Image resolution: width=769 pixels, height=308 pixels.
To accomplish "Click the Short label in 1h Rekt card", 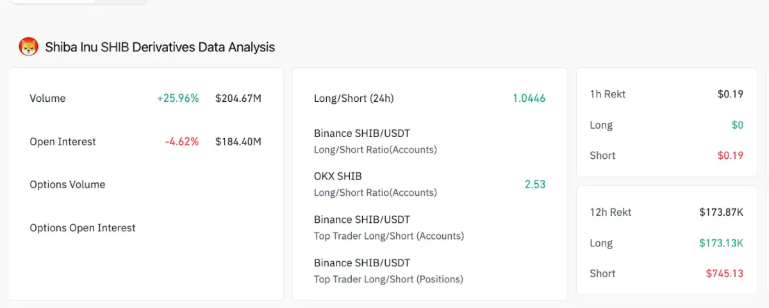I will [x=602, y=156].
